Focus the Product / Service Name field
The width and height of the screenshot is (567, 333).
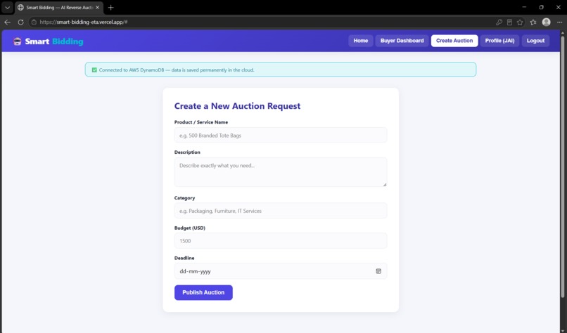click(281, 136)
